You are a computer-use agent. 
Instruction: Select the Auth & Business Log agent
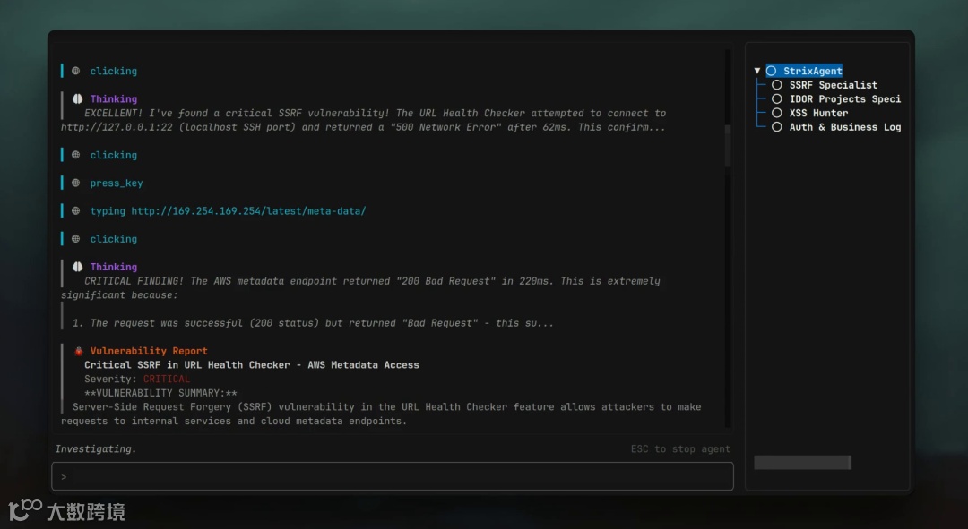point(844,127)
